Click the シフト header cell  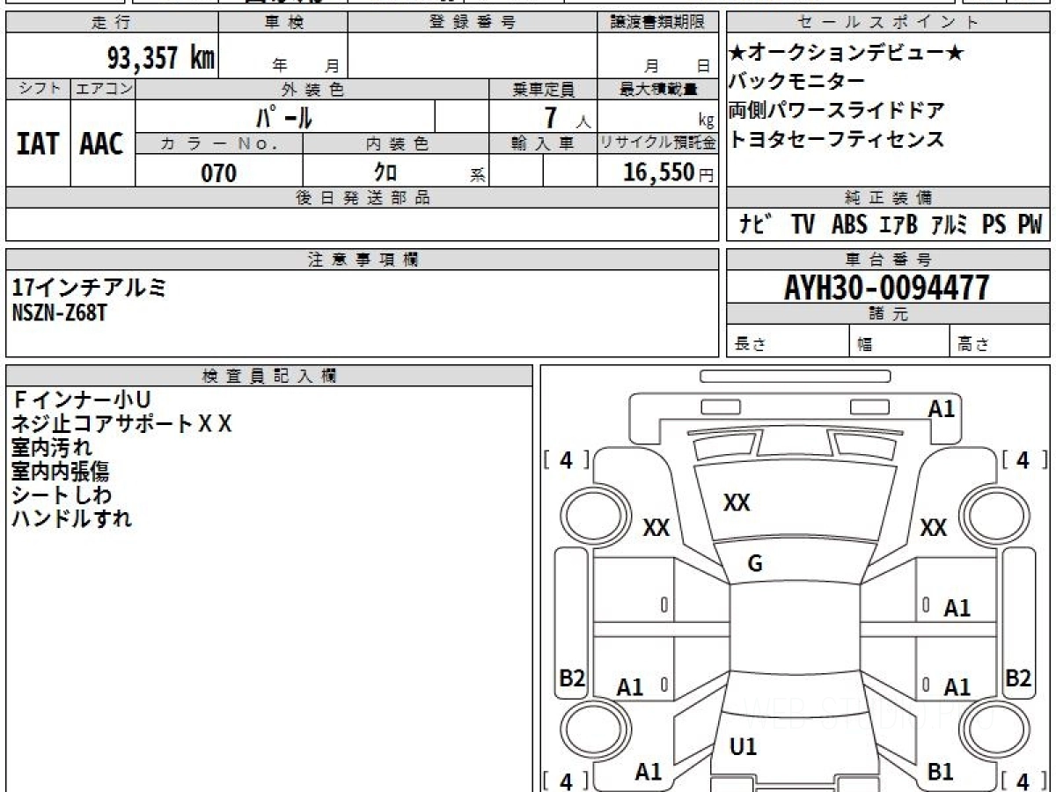(38, 89)
